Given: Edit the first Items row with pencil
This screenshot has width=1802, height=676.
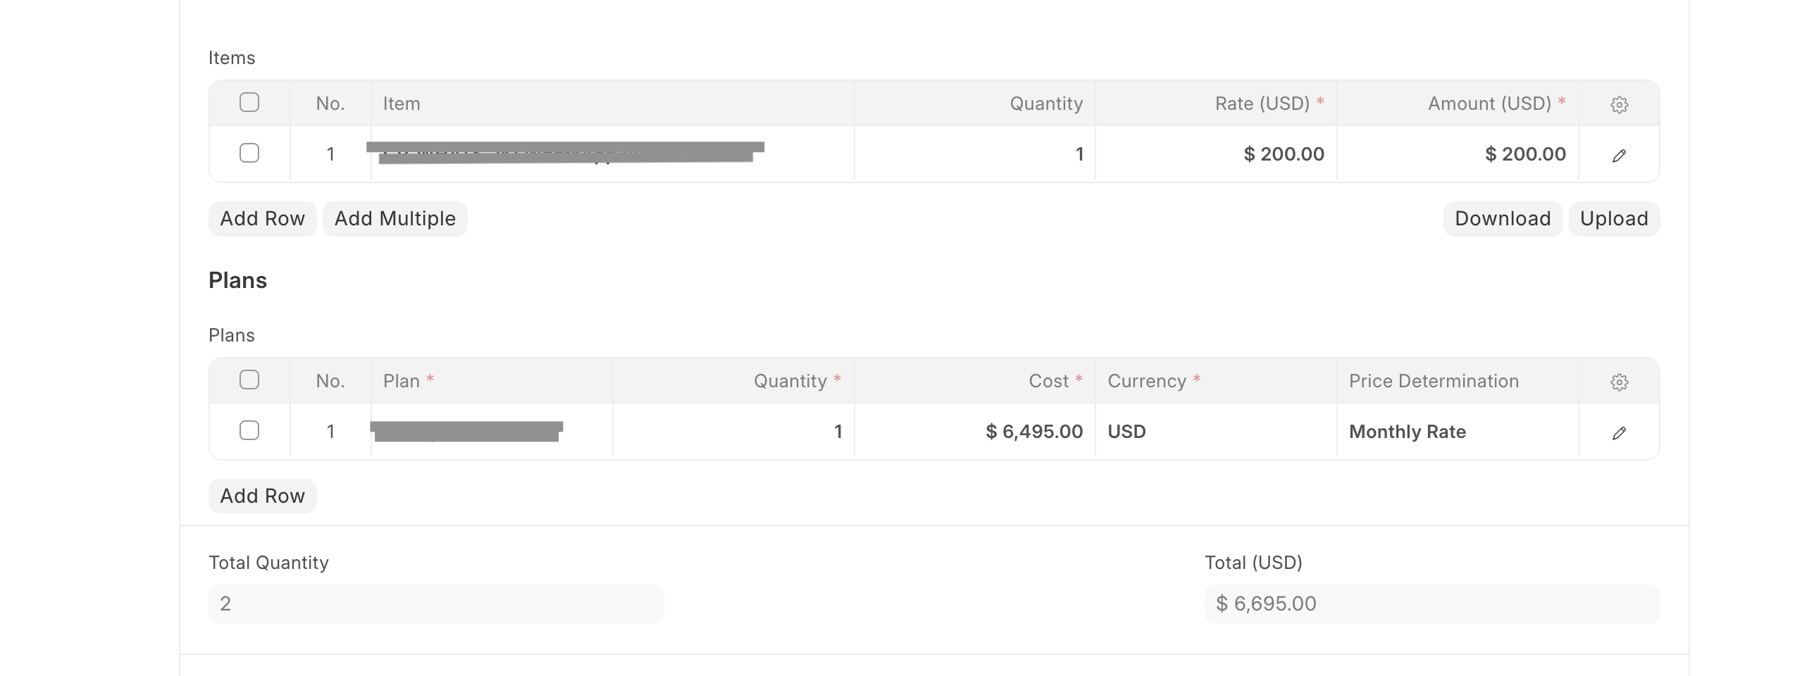Looking at the screenshot, I should [1619, 155].
